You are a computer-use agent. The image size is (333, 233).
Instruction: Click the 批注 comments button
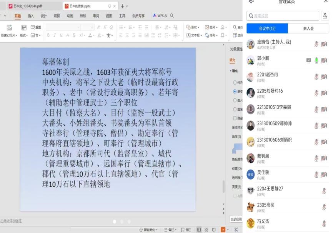(x=186, y=230)
